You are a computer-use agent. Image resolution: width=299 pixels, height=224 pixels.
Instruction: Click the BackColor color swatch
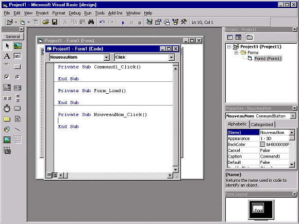262,144
